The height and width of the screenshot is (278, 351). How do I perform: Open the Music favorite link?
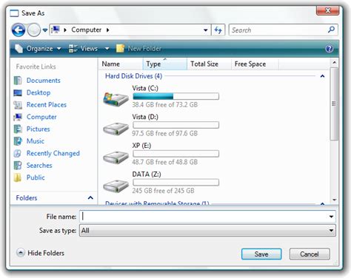(x=36, y=141)
